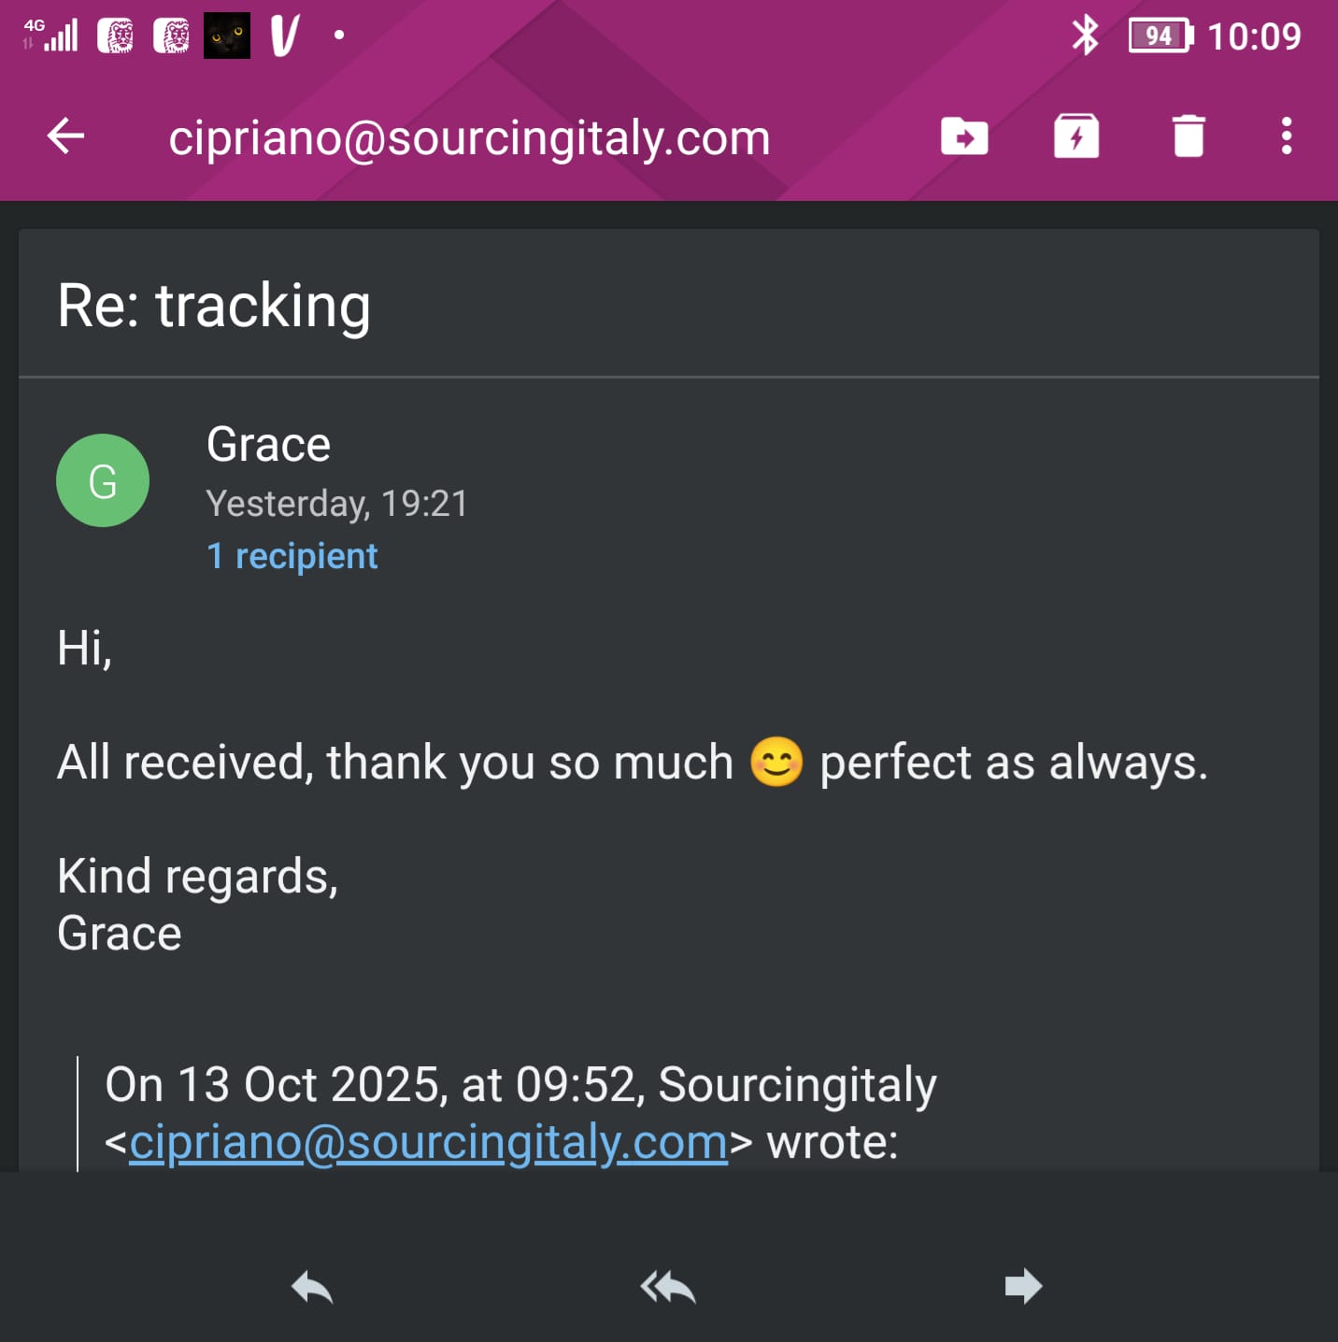Image resolution: width=1338 pixels, height=1342 pixels.
Task: Tap the Re: tracking subject line
Action: tap(214, 306)
